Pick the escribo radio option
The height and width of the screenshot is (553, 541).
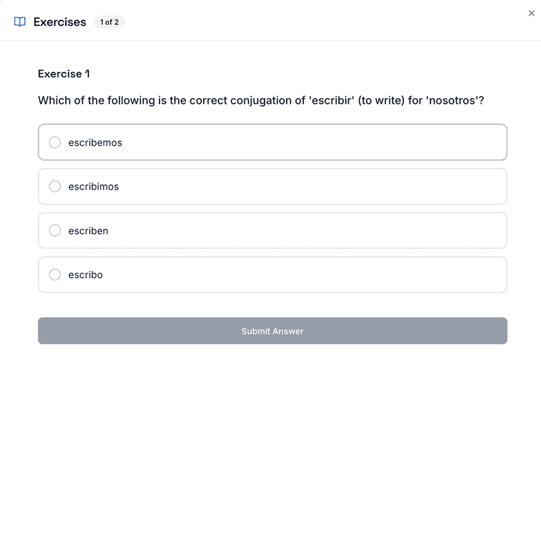tap(55, 275)
